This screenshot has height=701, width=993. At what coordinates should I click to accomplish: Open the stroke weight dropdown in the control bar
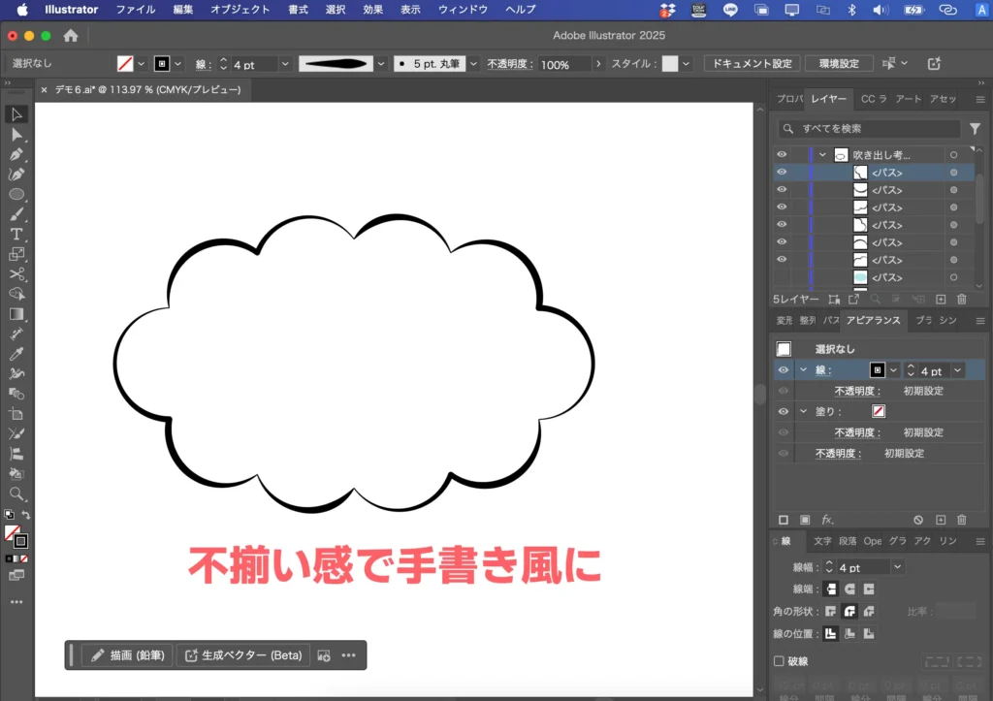point(284,63)
